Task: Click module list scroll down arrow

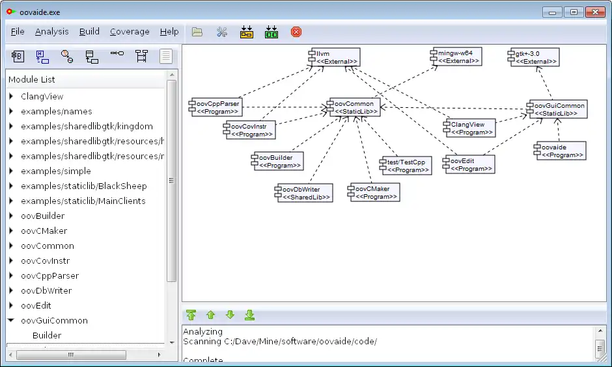Action: (x=172, y=343)
